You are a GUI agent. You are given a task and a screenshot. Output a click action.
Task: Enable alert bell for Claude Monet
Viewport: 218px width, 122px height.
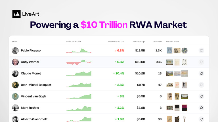click(x=201, y=73)
